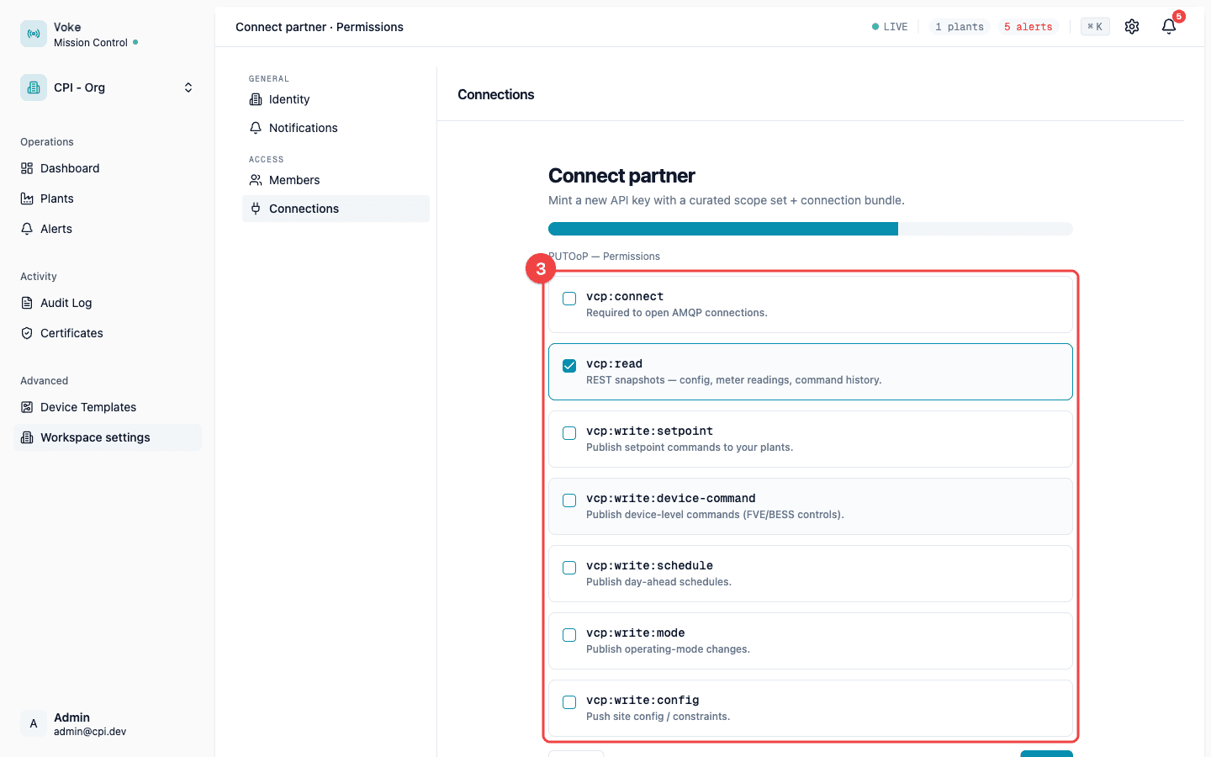Open the Members settings tab
This screenshot has width=1211, height=757.
pos(336,180)
